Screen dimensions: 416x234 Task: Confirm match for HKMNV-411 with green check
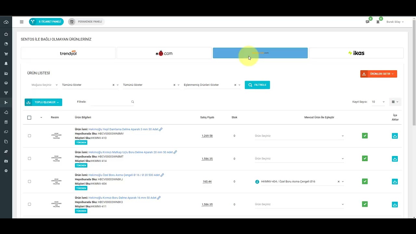[x=365, y=204]
